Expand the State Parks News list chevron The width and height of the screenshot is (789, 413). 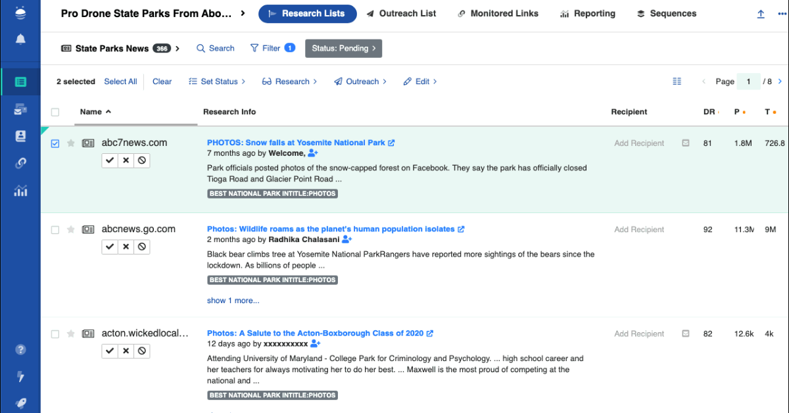[x=178, y=49]
